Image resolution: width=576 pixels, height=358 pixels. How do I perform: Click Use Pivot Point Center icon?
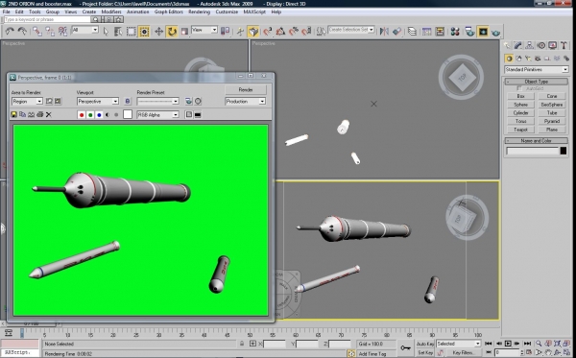point(225,32)
